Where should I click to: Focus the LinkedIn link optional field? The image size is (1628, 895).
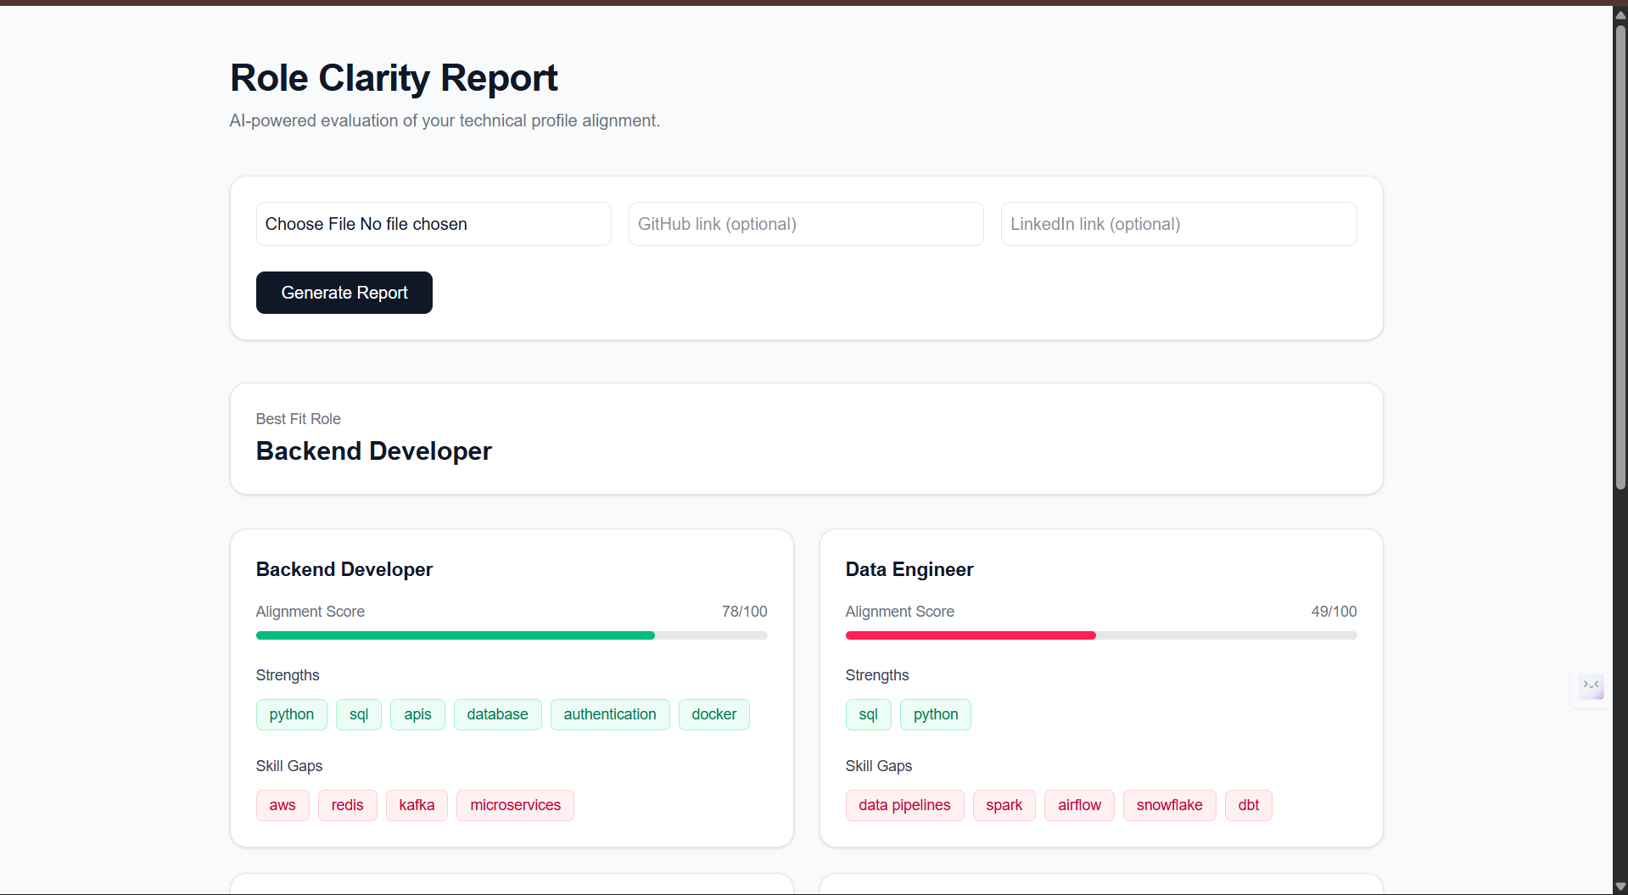pyautogui.click(x=1179, y=224)
